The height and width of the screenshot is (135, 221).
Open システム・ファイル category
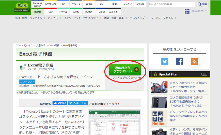[162, 18]
